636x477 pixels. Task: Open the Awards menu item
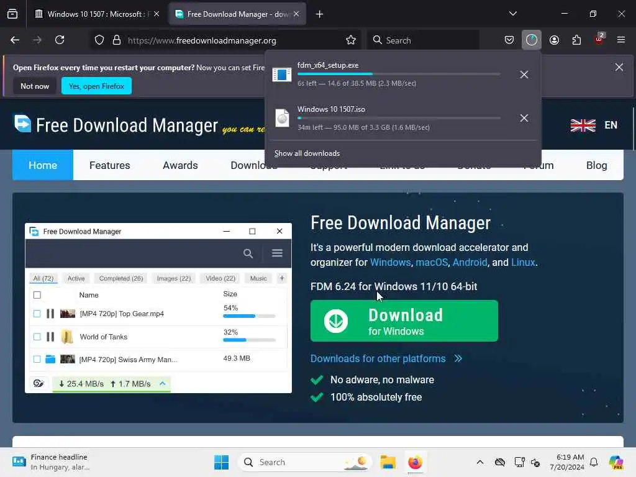pyautogui.click(x=180, y=165)
